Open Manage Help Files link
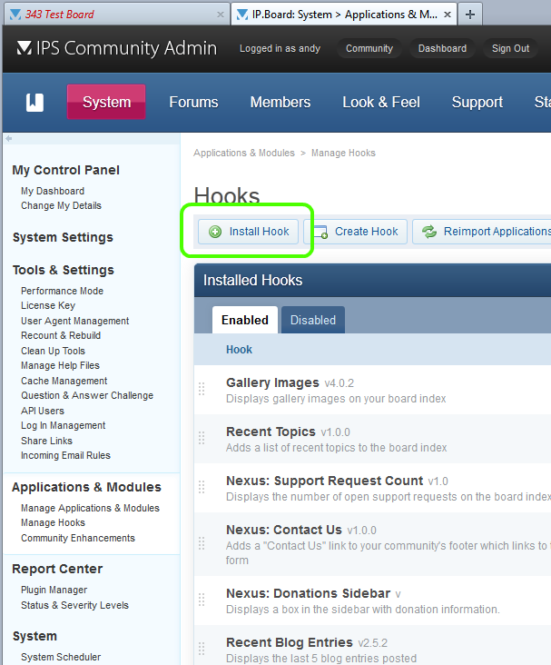The height and width of the screenshot is (665, 551). tap(60, 365)
